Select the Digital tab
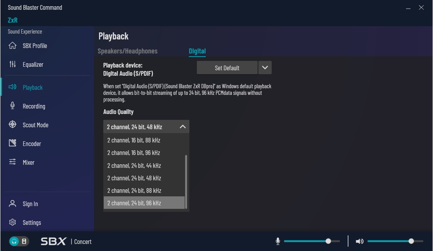This screenshot has width=433, height=251. pos(197,51)
